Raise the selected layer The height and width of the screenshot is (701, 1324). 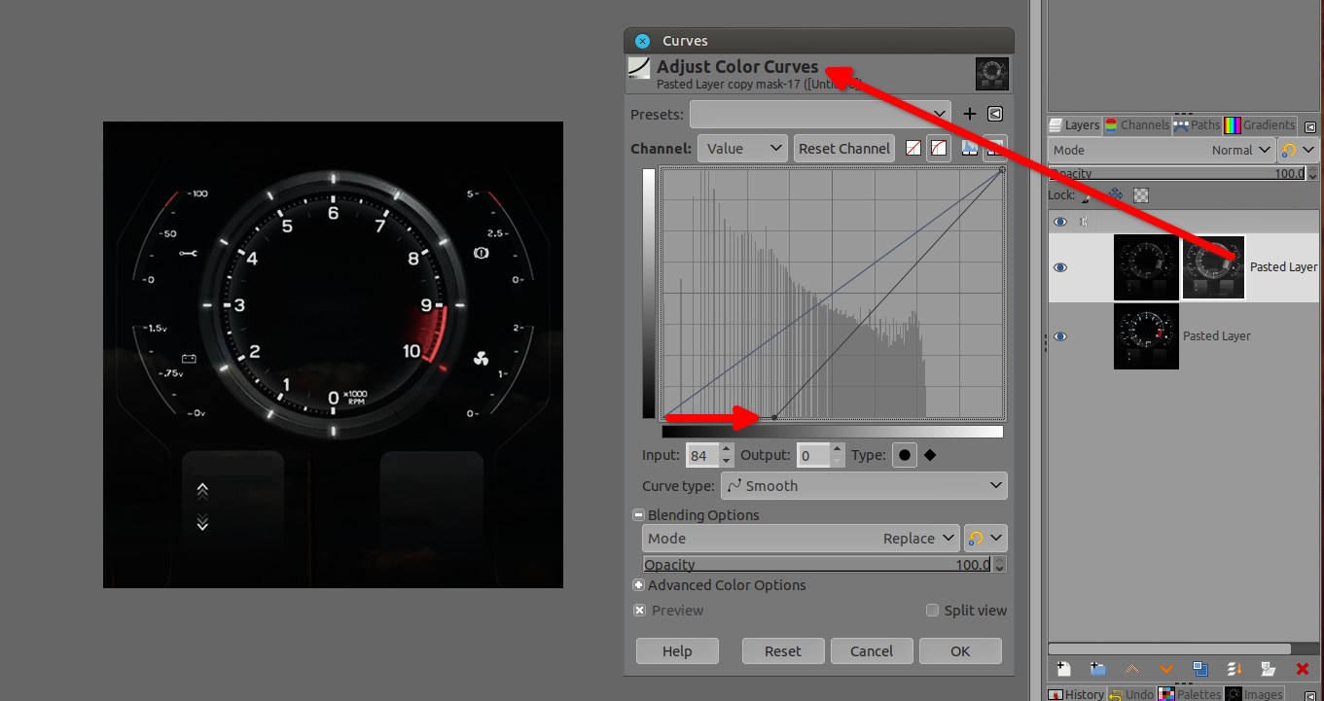click(1132, 669)
